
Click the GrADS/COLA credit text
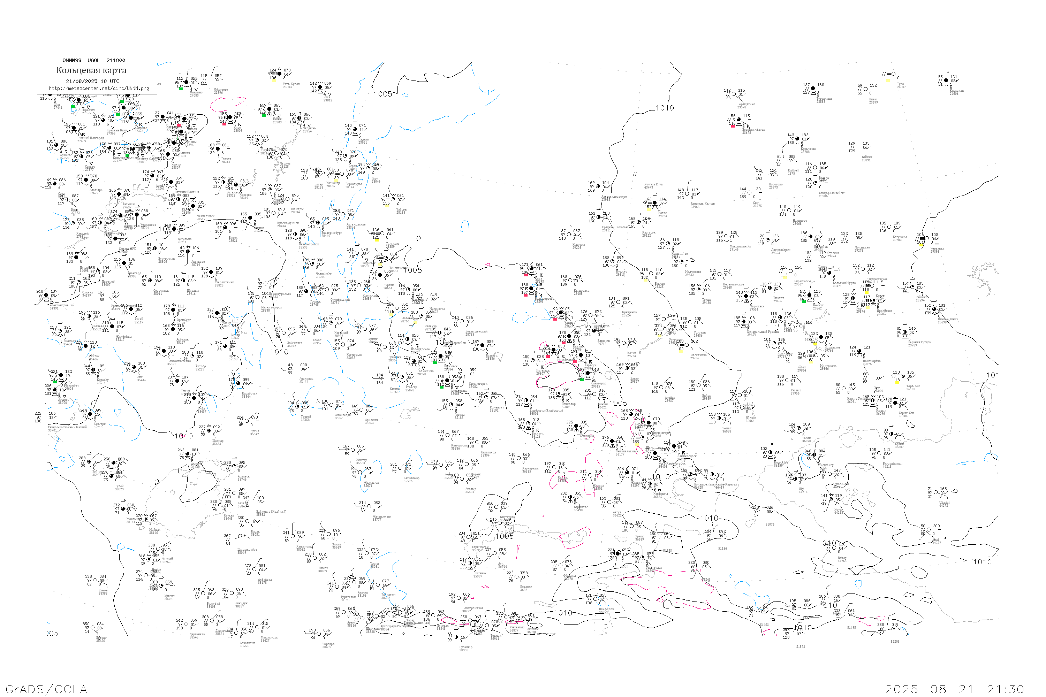tap(46, 689)
